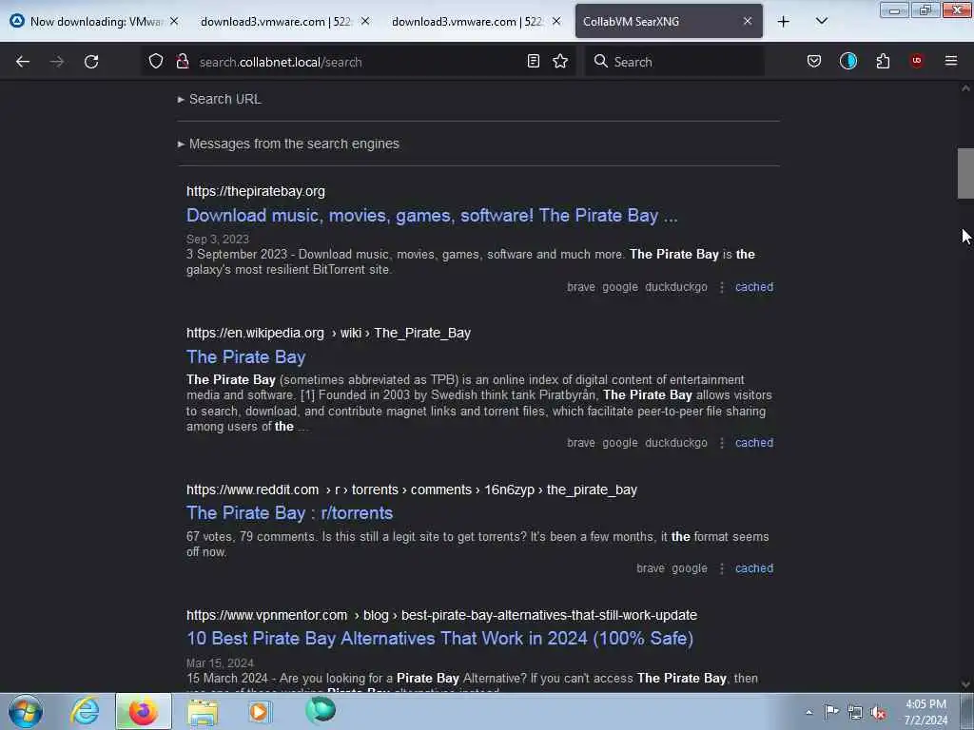This screenshot has width=974, height=730.
Task: Open cached link for reddit result
Action: coord(754,568)
